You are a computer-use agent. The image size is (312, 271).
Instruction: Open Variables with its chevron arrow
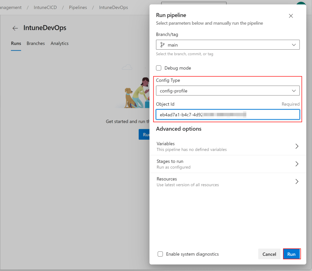297,146
